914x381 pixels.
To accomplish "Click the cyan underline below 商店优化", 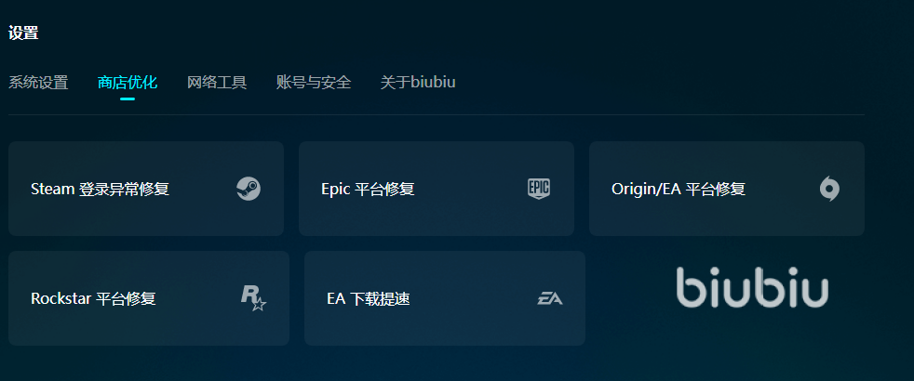I will (x=128, y=98).
